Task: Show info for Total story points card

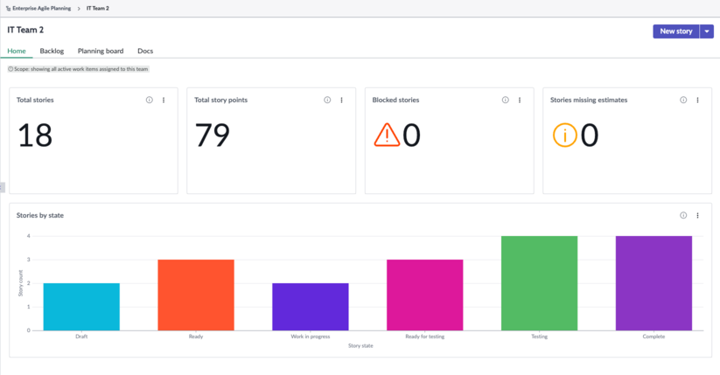Action: [x=327, y=100]
